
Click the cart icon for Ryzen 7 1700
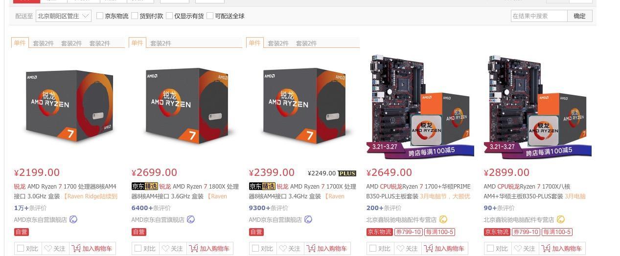click(x=76, y=248)
